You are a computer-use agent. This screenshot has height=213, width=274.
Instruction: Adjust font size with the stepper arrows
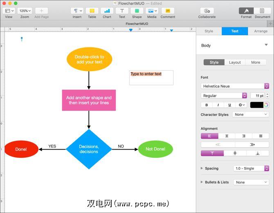tap(267, 96)
